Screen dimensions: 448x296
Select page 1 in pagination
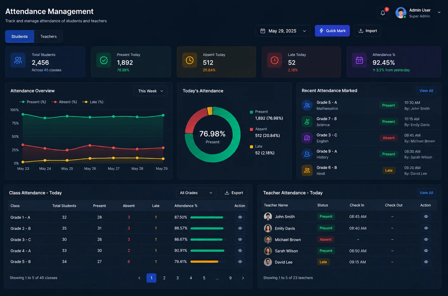151,278
